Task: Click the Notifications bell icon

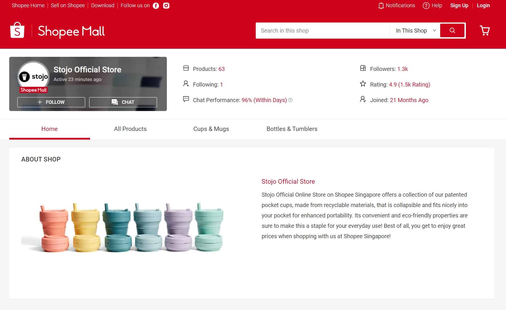Action: pyautogui.click(x=381, y=6)
